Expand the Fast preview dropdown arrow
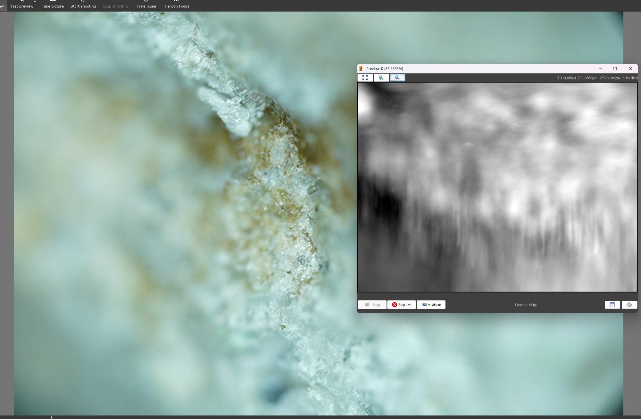Image resolution: width=641 pixels, height=419 pixels. pos(35,2)
